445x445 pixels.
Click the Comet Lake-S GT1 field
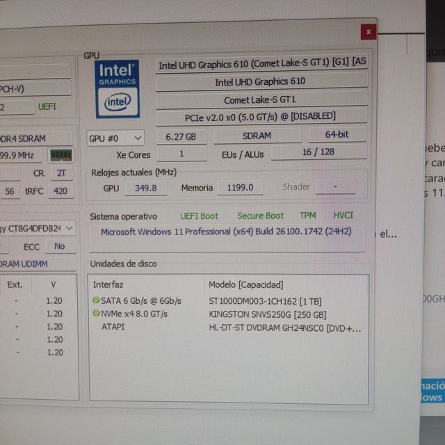click(261, 99)
